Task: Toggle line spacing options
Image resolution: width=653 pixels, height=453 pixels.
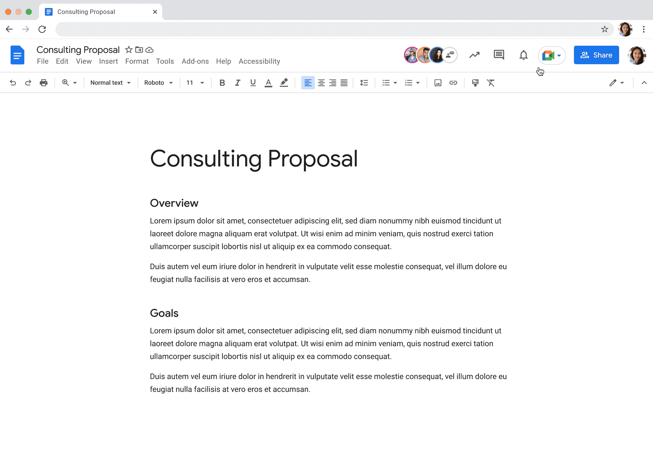Action: pyautogui.click(x=364, y=82)
